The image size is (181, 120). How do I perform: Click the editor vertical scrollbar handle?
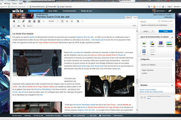[x=137, y=81]
